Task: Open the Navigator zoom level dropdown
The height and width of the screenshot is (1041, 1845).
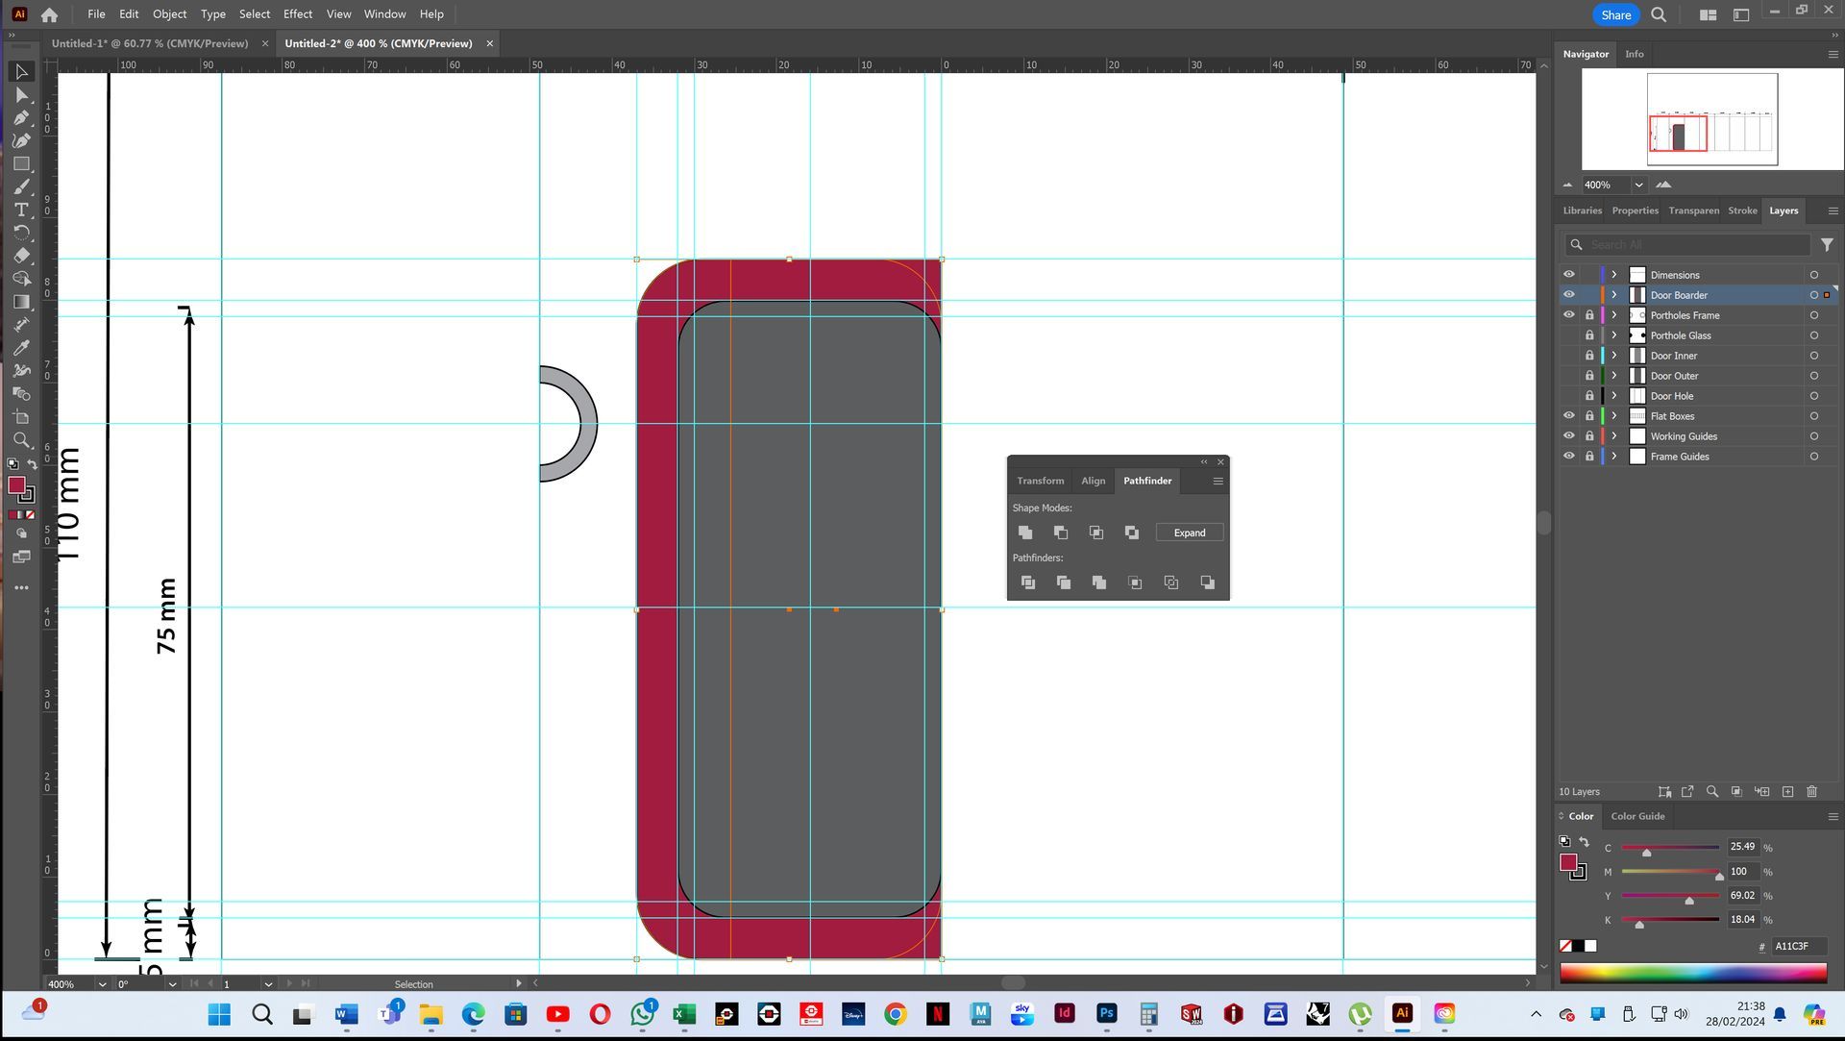Action: [1638, 185]
